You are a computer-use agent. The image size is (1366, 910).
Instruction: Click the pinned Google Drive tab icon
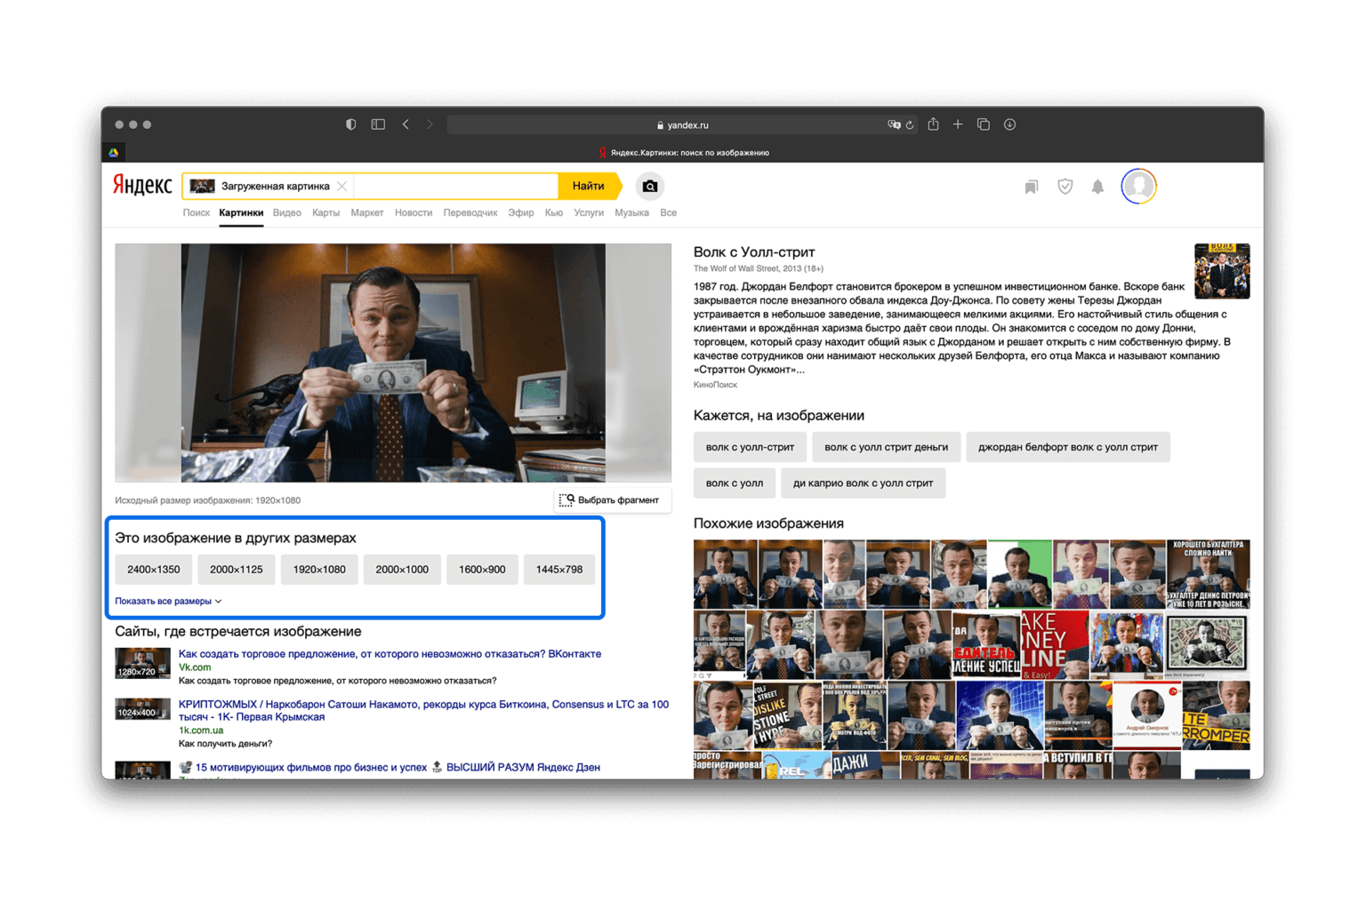click(x=114, y=153)
